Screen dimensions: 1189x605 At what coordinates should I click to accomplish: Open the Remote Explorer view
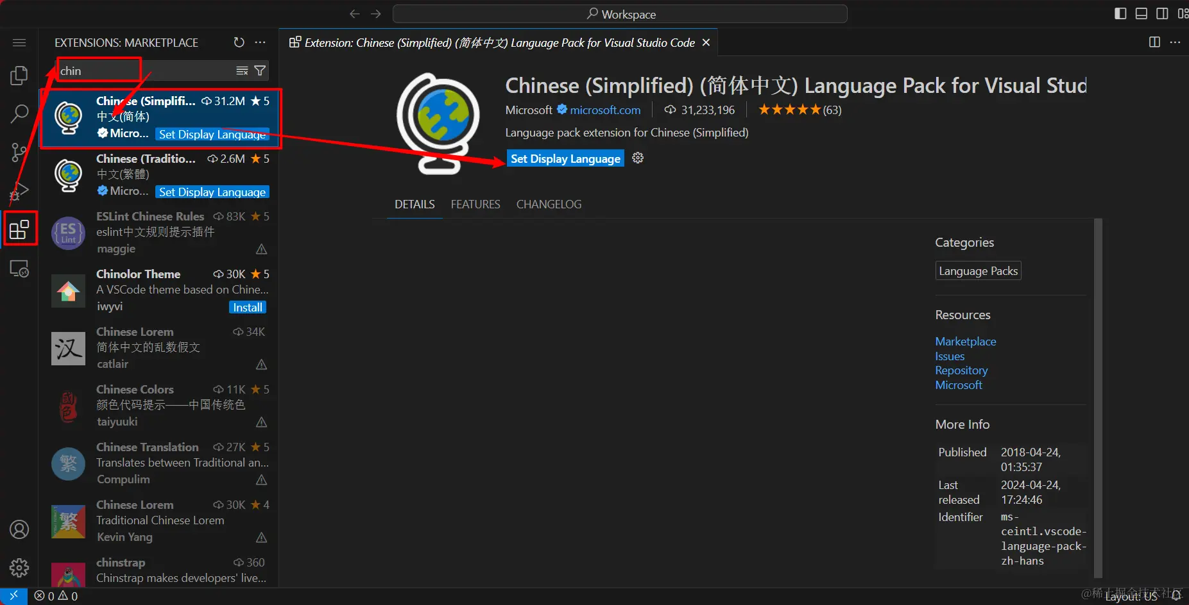(19, 269)
